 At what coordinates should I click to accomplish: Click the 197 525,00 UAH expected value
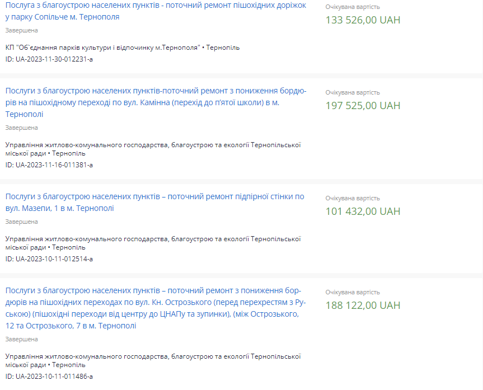coord(363,105)
